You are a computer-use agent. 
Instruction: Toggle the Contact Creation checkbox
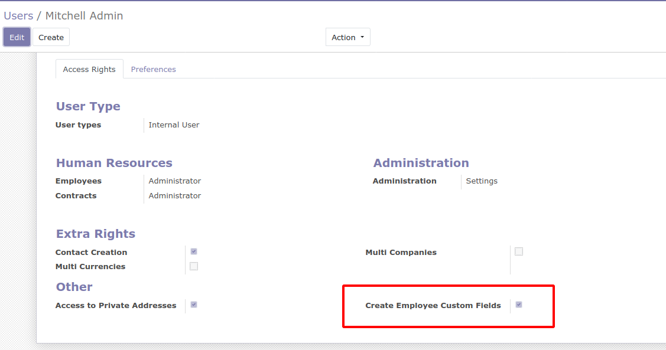194,251
